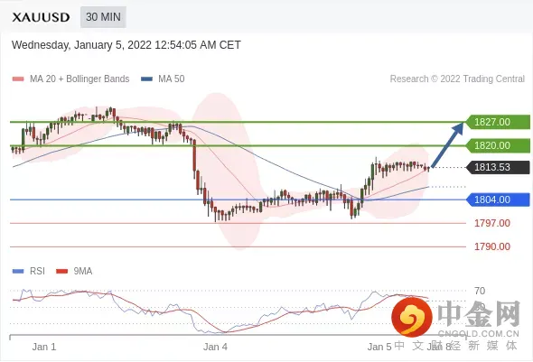Click the 1797.00 support level label
The height and width of the screenshot is (362, 533).
[492, 223]
